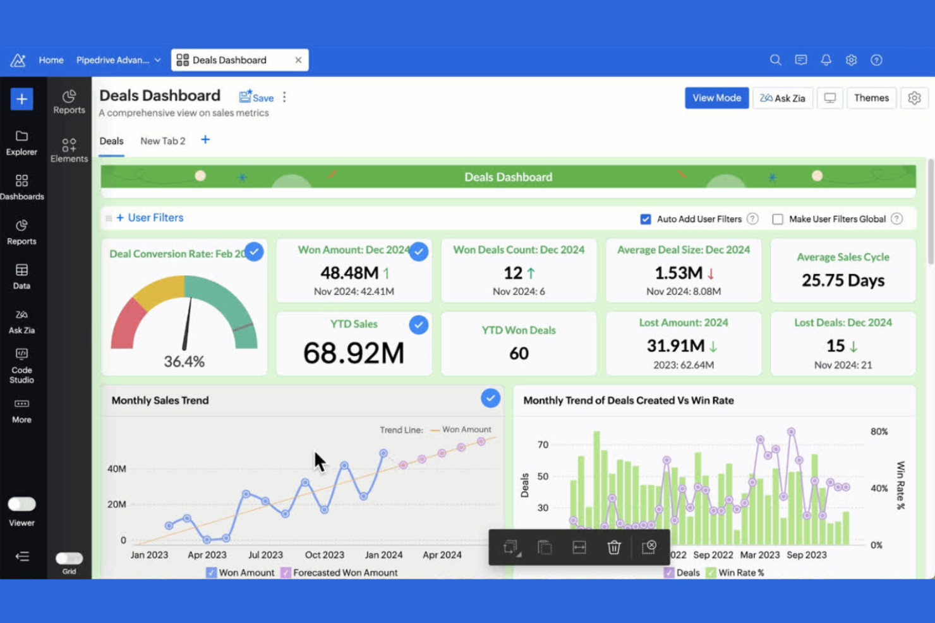Screen dimensions: 935x623
Task: Switch to New Tab 2
Action: (x=162, y=141)
